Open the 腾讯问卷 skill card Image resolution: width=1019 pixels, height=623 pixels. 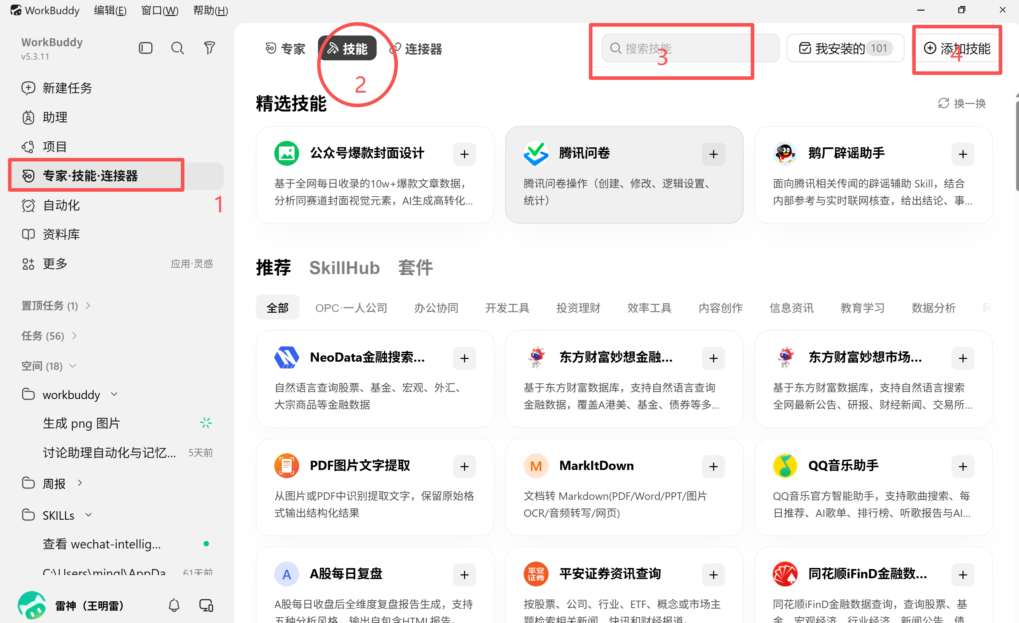624,175
